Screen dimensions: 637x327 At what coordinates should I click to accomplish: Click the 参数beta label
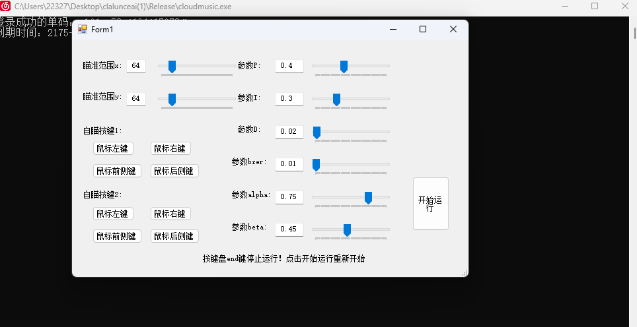249,227
